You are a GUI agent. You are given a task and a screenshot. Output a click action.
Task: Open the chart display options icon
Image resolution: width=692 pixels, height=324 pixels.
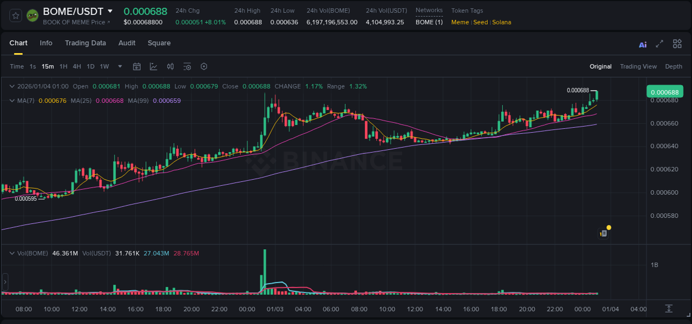187,66
